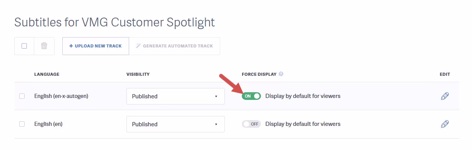Open visibility dropdown for English (en)

[176, 124]
